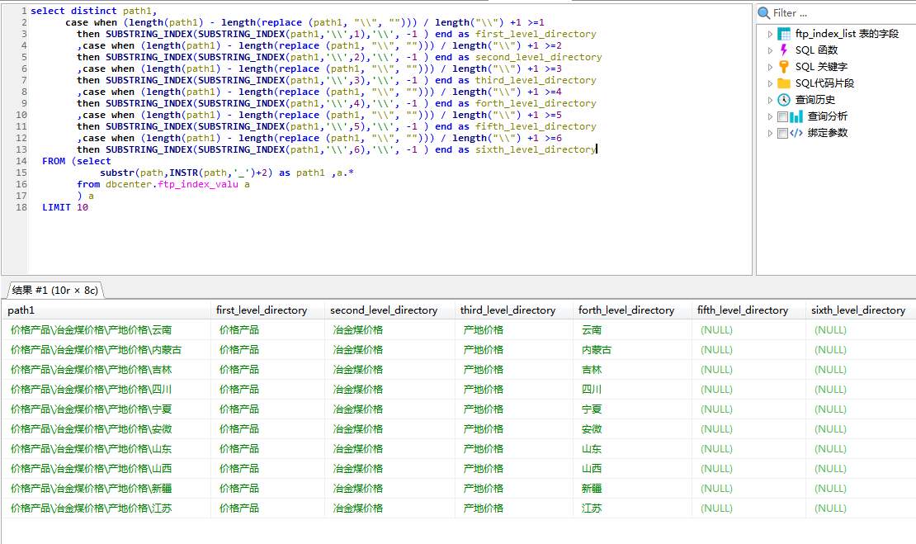Select the 结果 #1 (10r × 8c) tab
This screenshot has height=544, width=916.
click(55, 290)
